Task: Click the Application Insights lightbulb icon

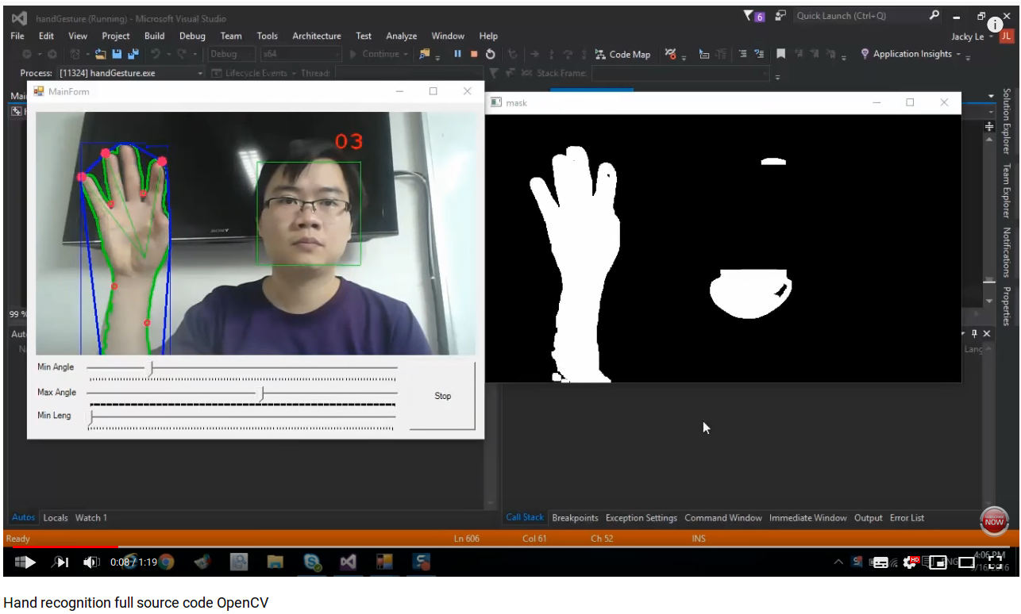Action: (x=865, y=54)
